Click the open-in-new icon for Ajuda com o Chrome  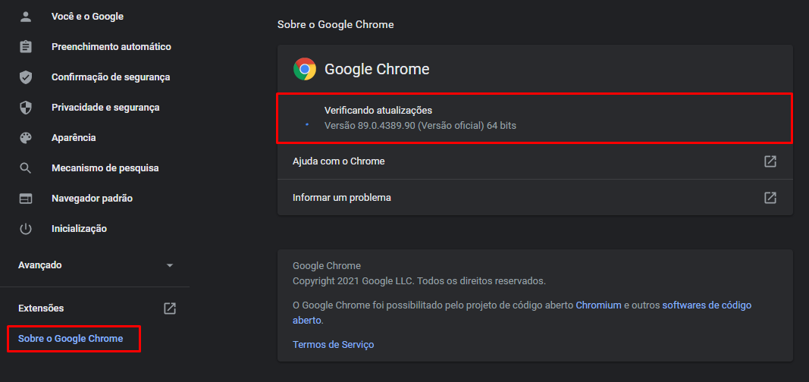[770, 161]
